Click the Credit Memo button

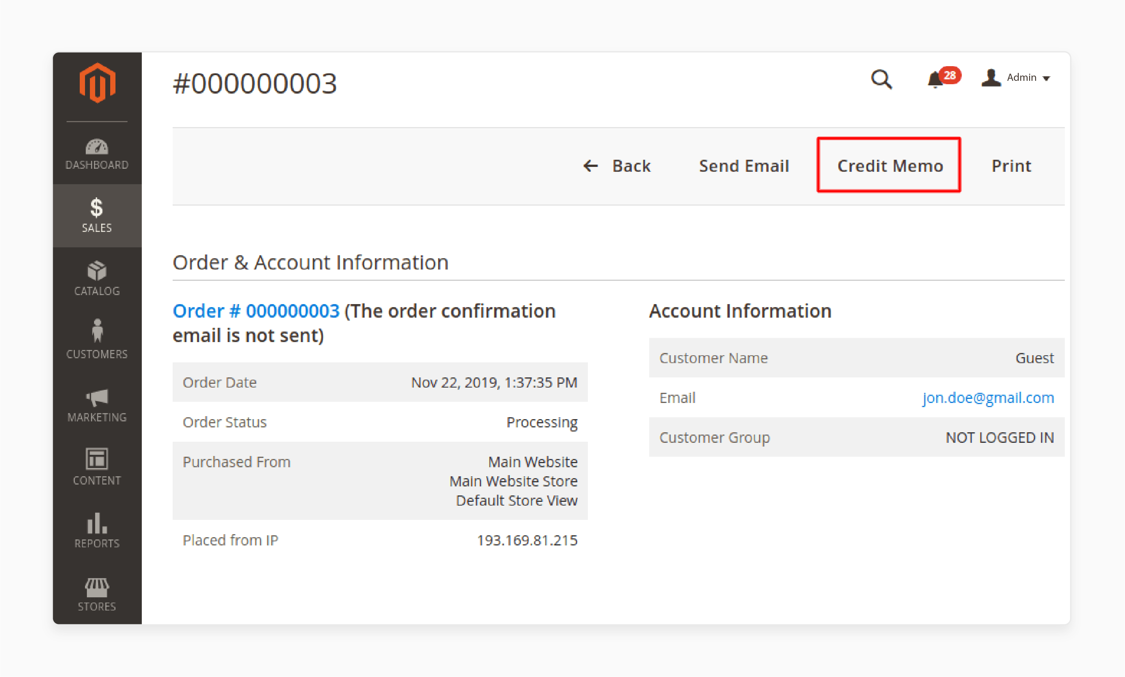point(890,166)
